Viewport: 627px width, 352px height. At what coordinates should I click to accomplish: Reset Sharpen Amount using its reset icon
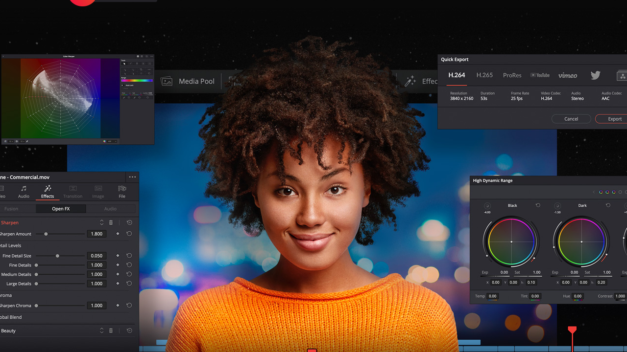(x=129, y=234)
